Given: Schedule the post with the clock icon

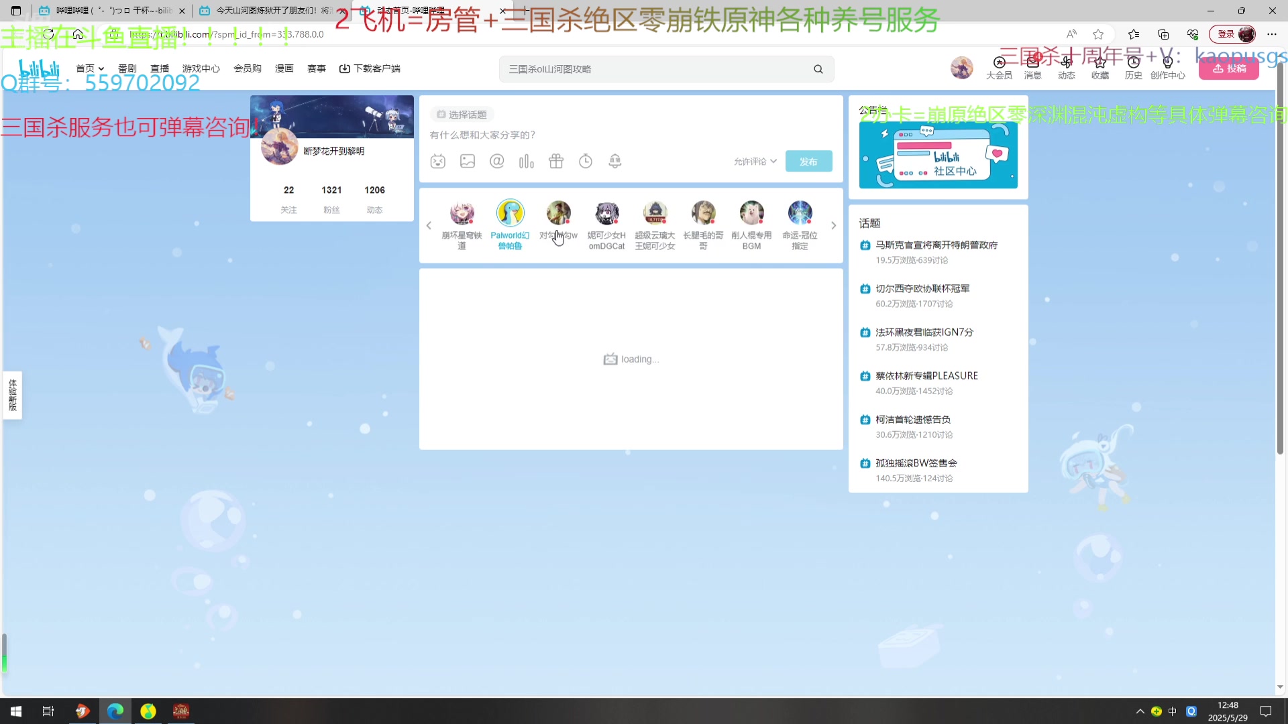Looking at the screenshot, I should (x=586, y=161).
